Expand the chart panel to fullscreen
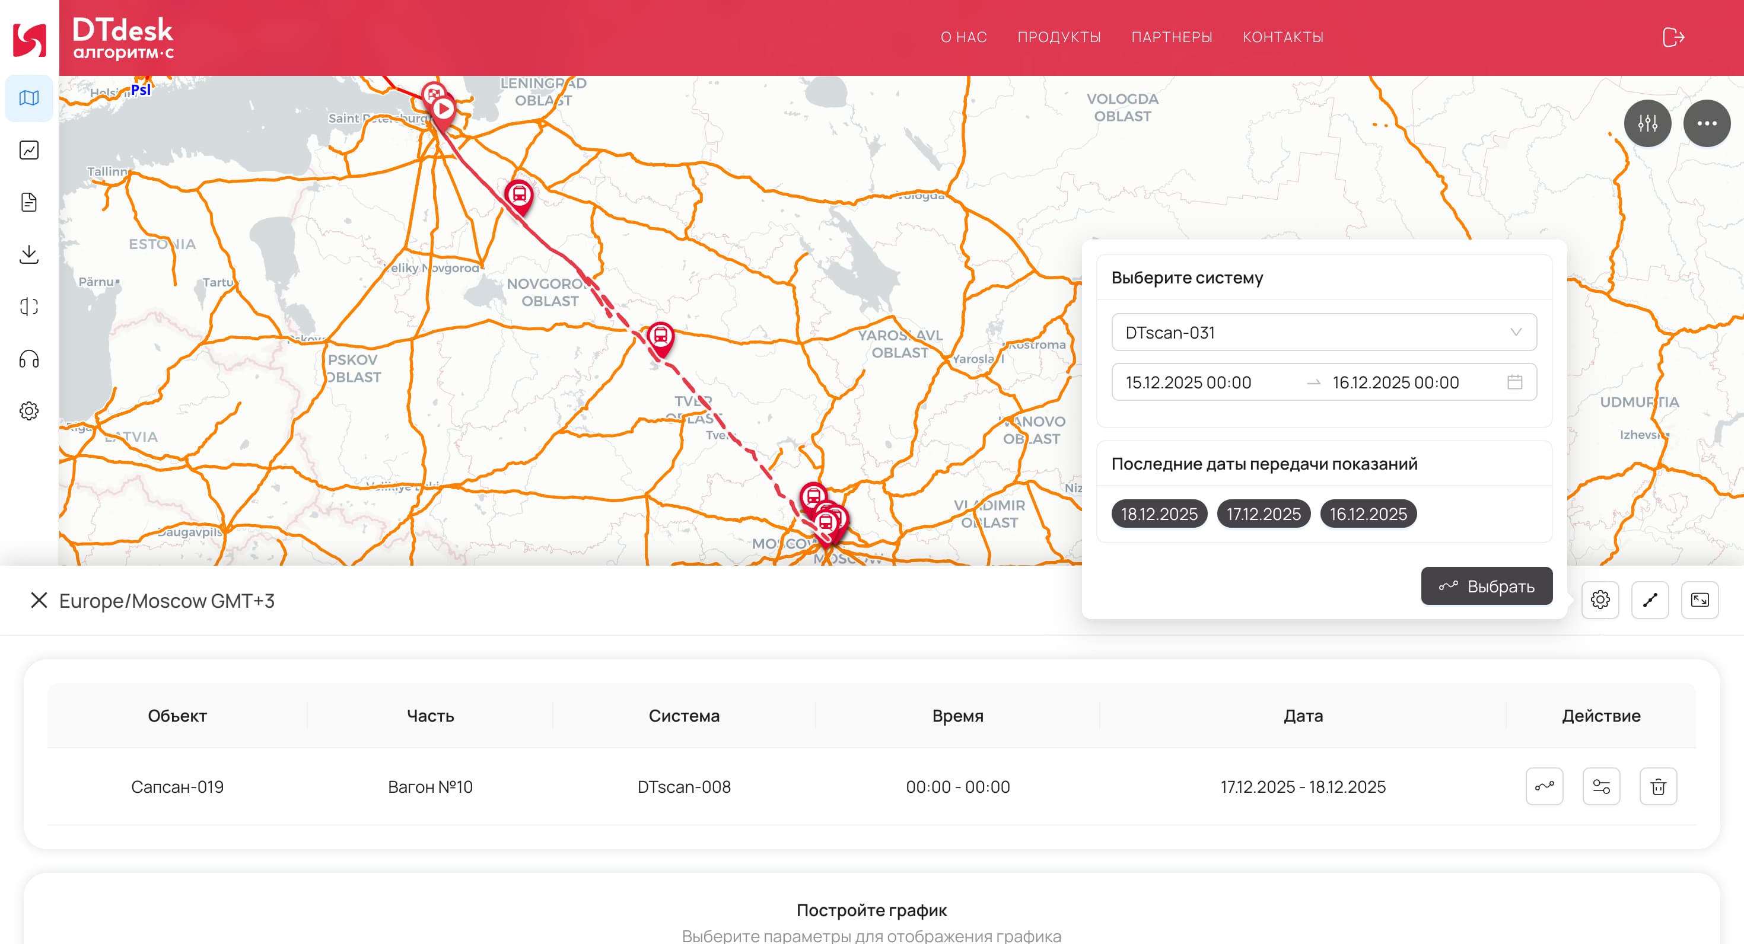 [1700, 599]
